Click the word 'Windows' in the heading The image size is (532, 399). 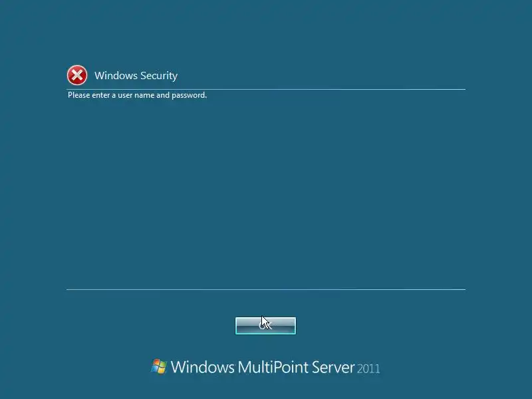pyautogui.click(x=116, y=75)
